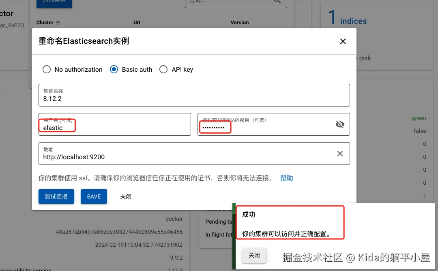Click the build date 2024-02-19T10:04:32.774273190Z
This screenshot has width=438, height=271.
click(x=139, y=245)
